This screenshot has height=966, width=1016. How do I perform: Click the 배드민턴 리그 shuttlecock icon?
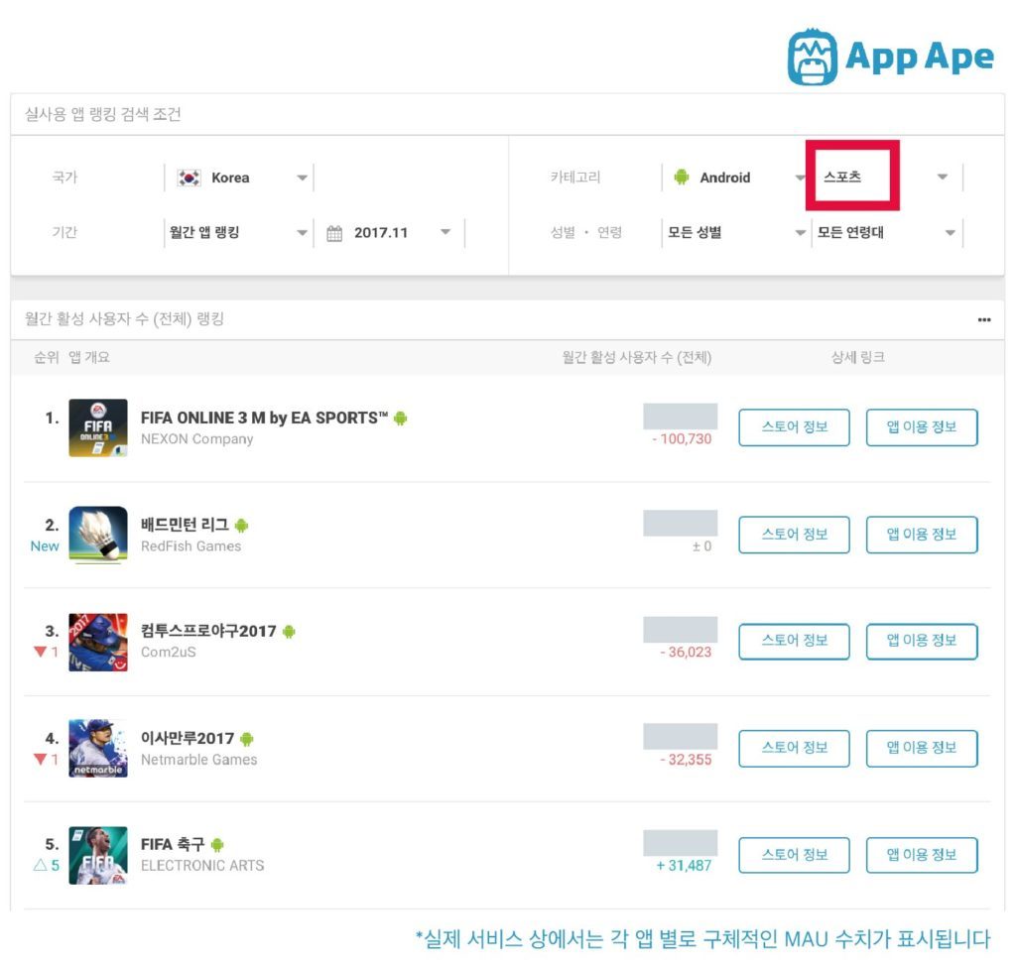click(x=98, y=535)
